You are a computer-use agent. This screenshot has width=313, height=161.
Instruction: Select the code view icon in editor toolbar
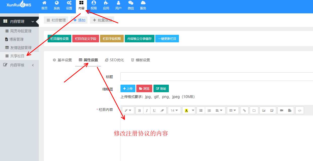pos(299,110)
